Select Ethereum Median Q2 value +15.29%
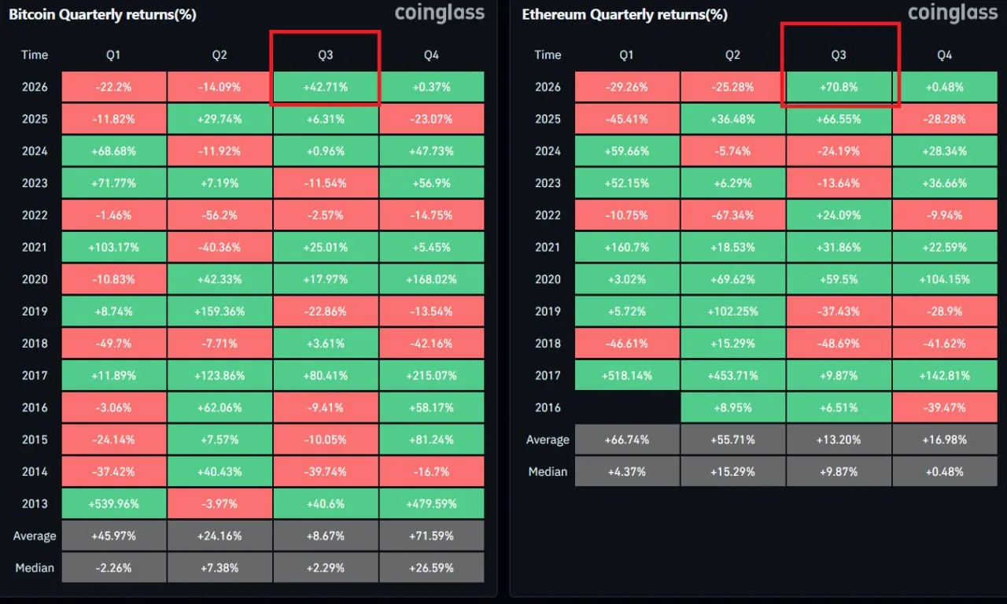1007x604 pixels. pos(732,472)
